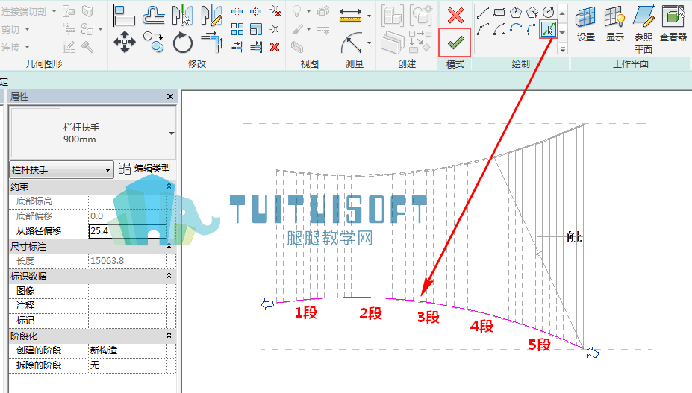Viewport: 692px width, 393px height.
Task: Open the 栏杆扶手 900mm type selector dropdown
Action: pos(171,133)
